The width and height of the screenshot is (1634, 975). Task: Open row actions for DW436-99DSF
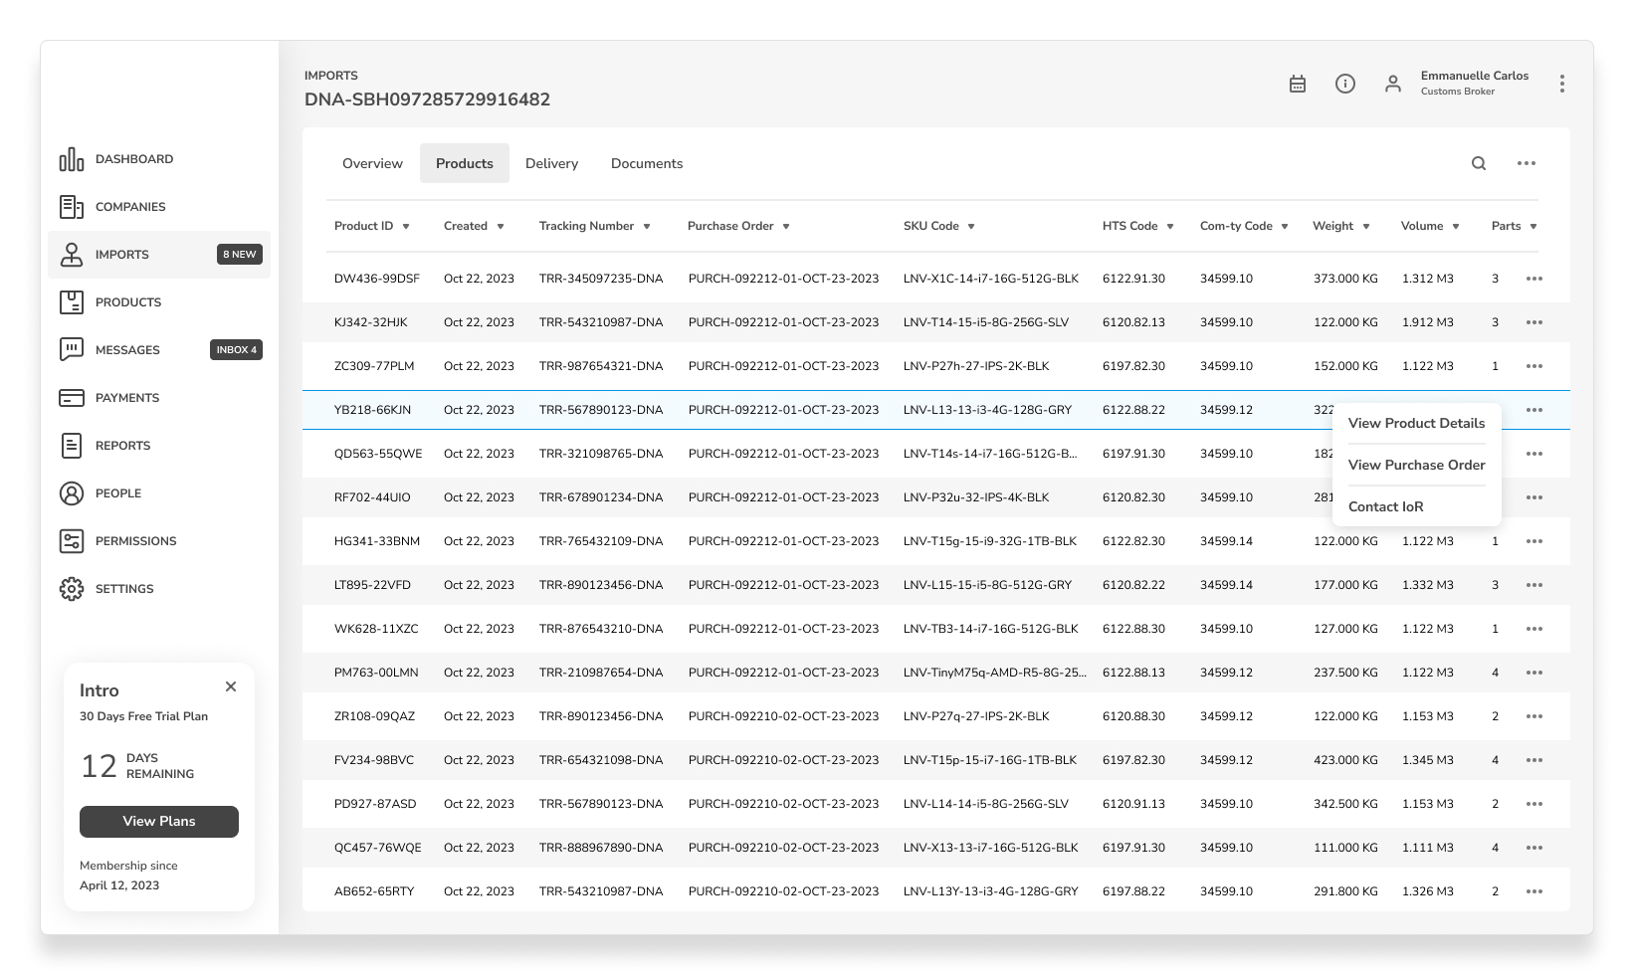tap(1534, 279)
